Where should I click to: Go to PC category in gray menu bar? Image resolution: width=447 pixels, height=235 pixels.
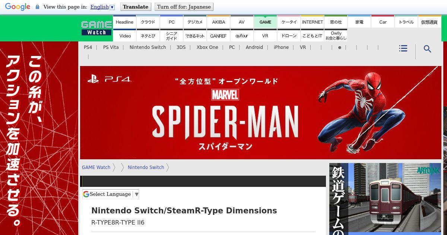[232, 47]
